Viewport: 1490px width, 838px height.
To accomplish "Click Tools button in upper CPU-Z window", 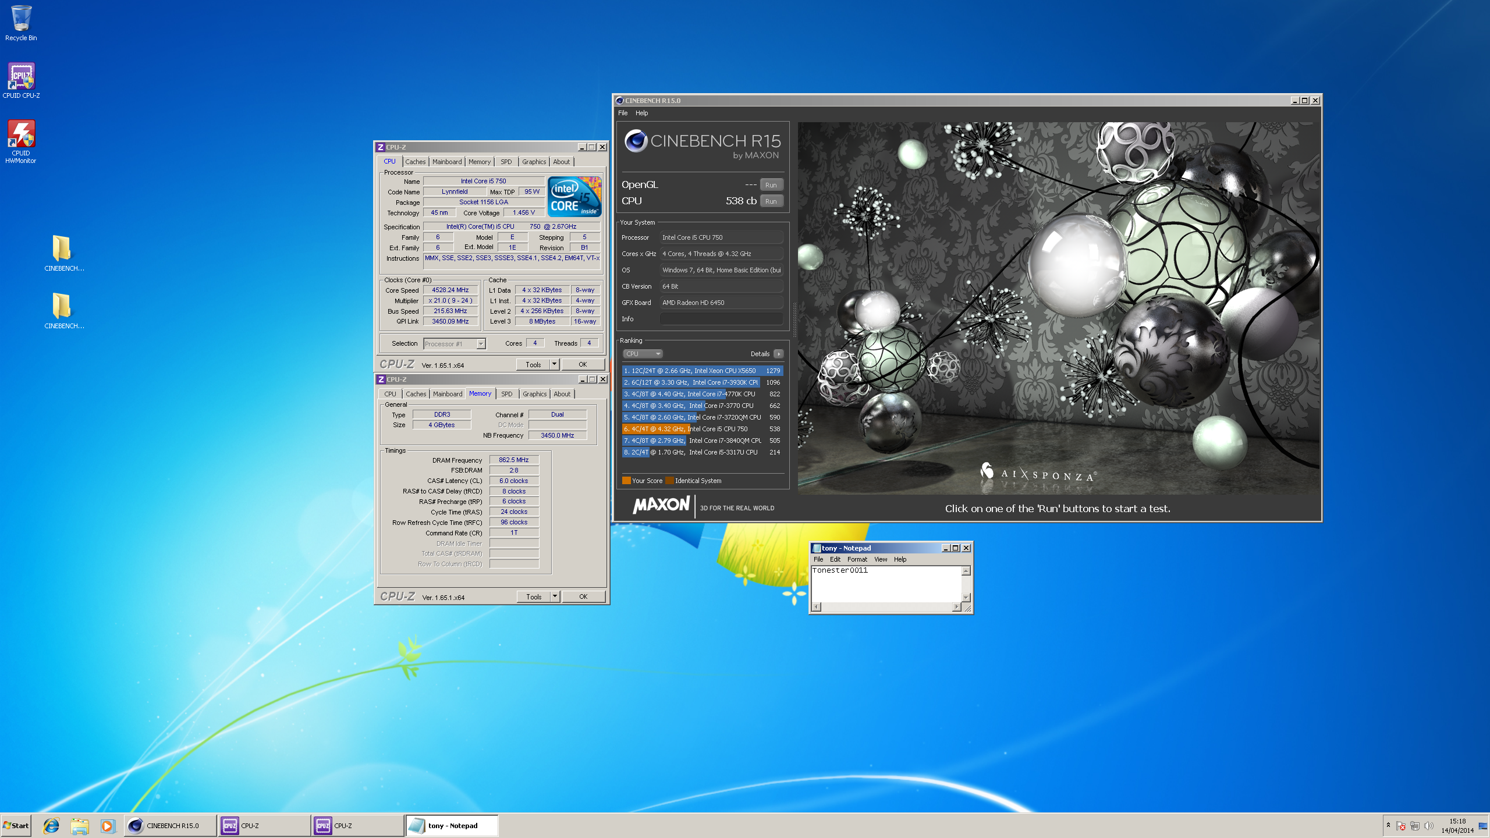I will point(533,365).
